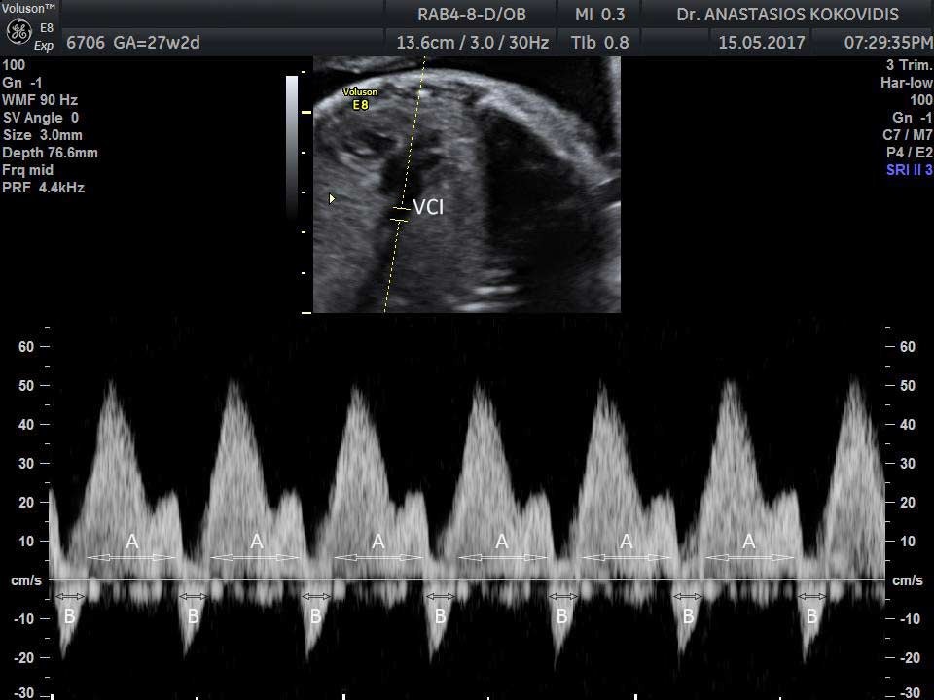Select the "3 Trim." preset label
The height and width of the screenshot is (700, 934).
pos(909,65)
